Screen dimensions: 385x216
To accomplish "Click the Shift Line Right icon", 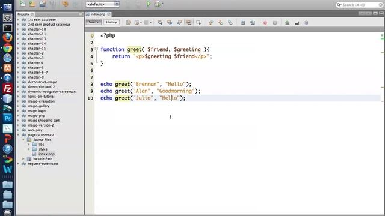I will tap(253, 23).
